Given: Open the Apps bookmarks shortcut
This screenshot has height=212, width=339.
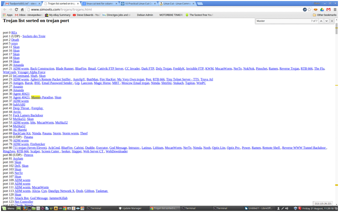Looking at the screenshot, I should point(8,15).
